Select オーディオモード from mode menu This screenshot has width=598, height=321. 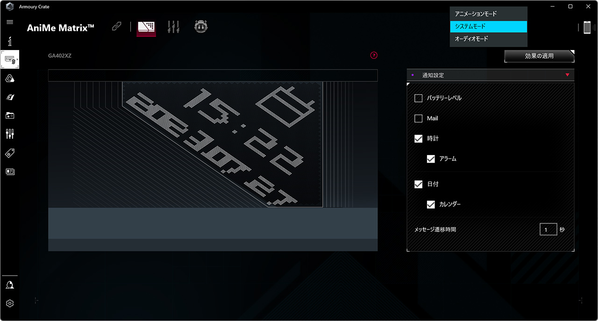tap(489, 39)
